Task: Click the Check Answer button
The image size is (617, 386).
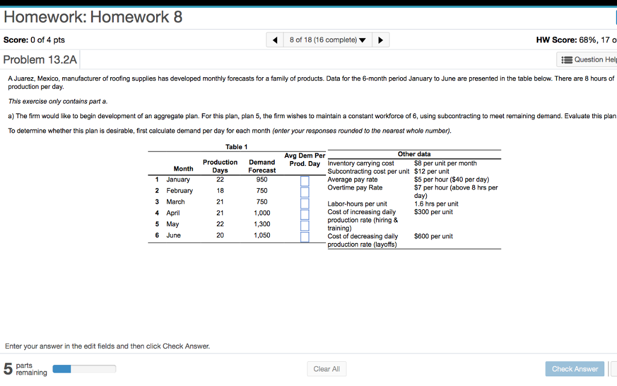Action: [x=574, y=369]
